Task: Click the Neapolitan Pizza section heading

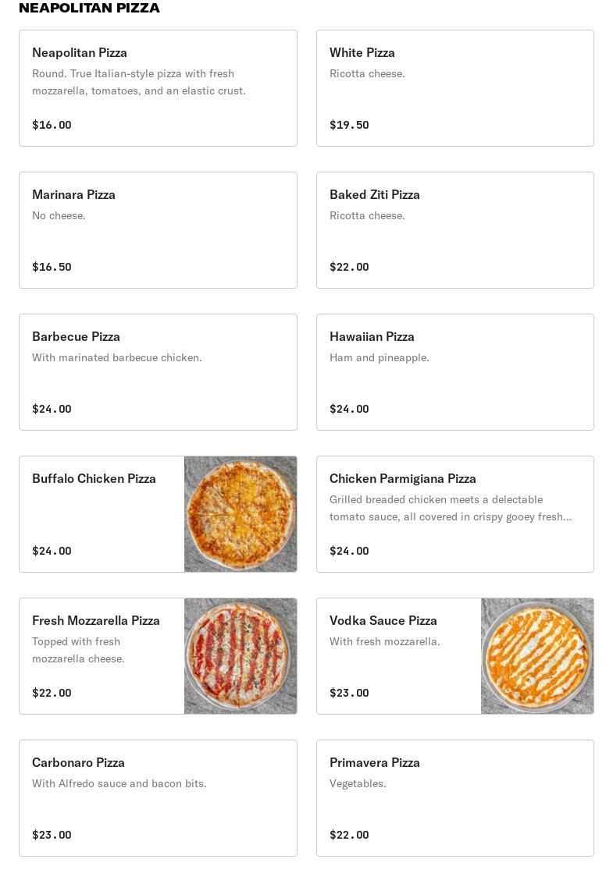Action: click(89, 8)
